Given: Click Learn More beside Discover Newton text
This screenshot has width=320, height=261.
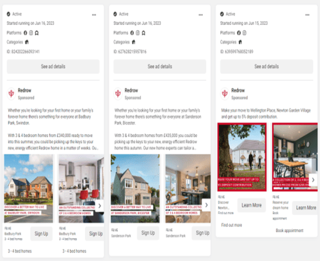Looking at the screenshot, I should 252,205.
